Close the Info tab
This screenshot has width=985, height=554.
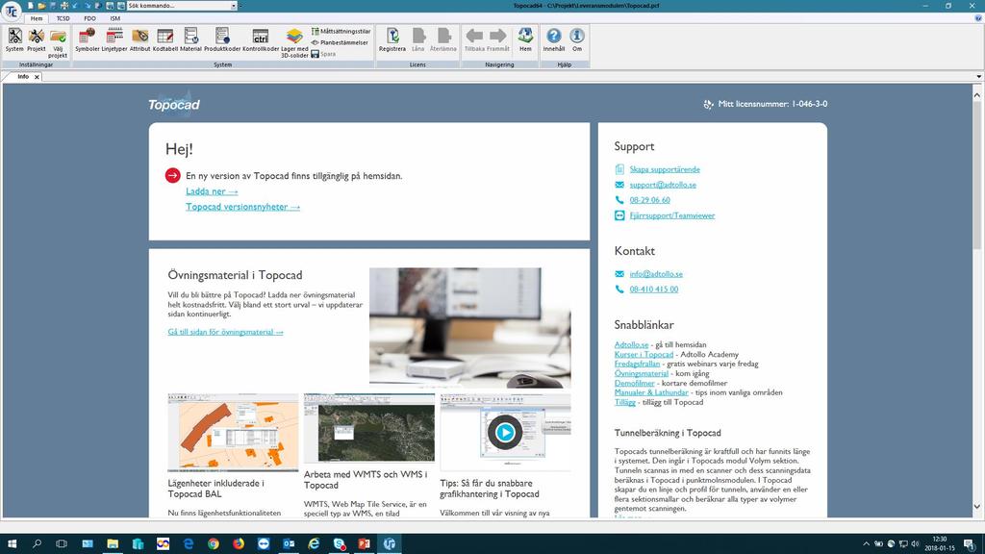pyautogui.click(x=38, y=77)
